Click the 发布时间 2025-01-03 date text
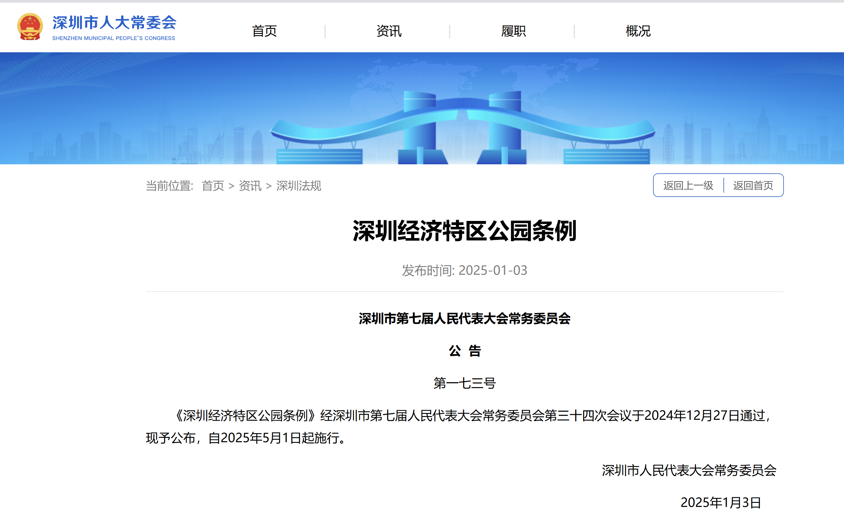This screenshot has height=520, width=844. [465, 270]
